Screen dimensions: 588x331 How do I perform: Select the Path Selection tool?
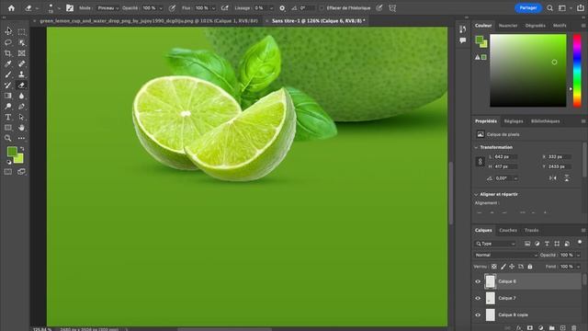21,117
